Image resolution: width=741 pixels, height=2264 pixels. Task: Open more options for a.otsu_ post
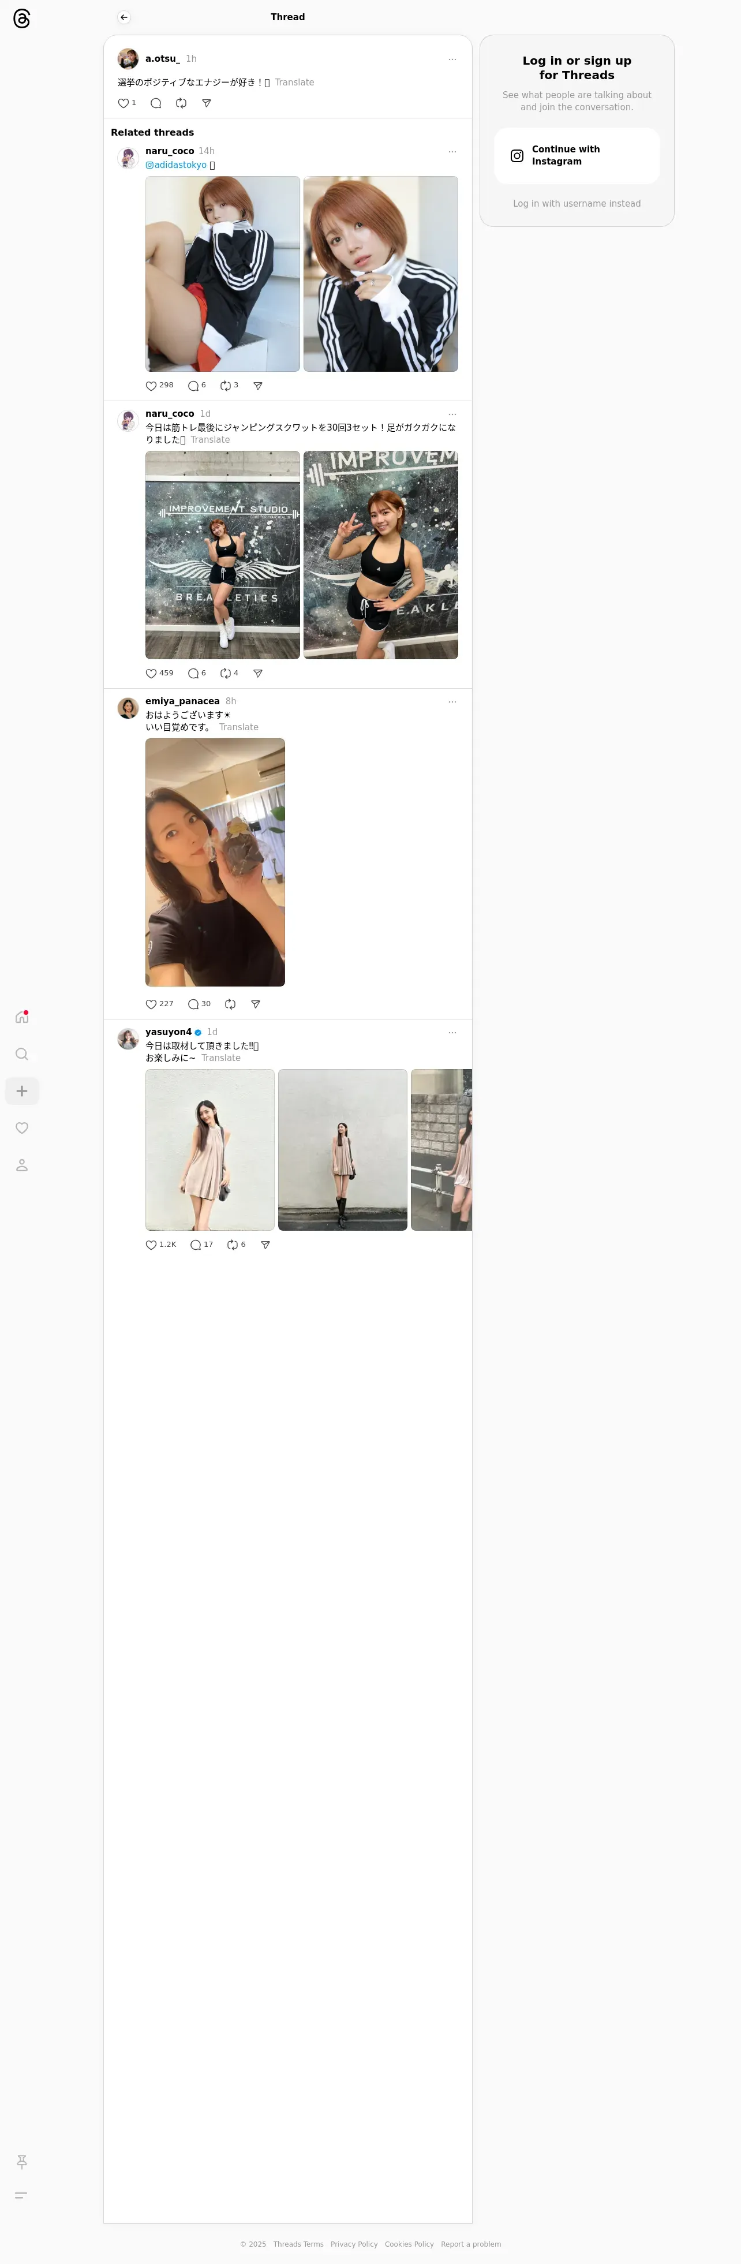pos(452,60)
